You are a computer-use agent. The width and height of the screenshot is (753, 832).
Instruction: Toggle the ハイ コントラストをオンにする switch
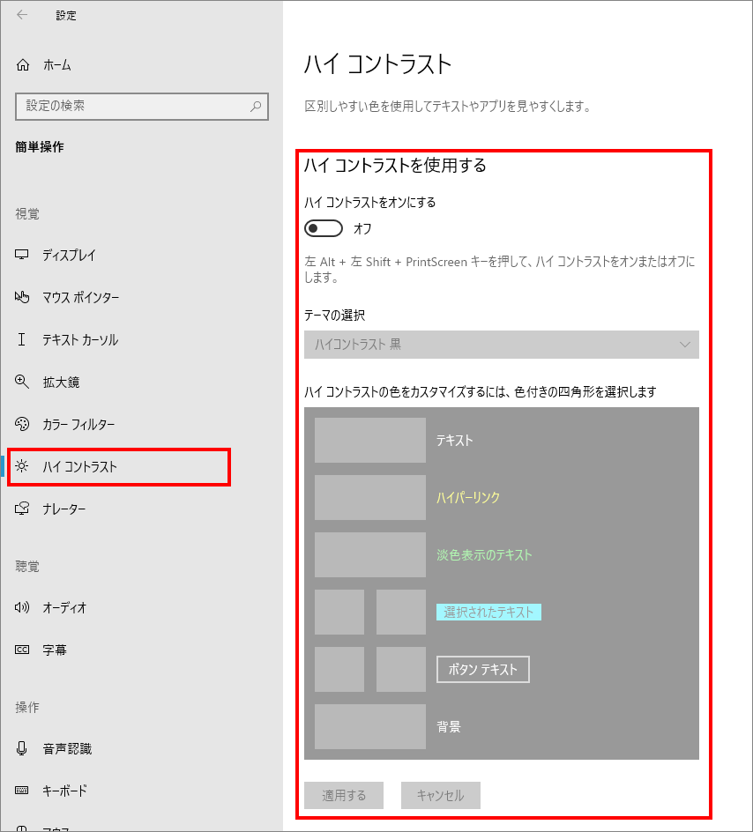[x=324, y=228]
